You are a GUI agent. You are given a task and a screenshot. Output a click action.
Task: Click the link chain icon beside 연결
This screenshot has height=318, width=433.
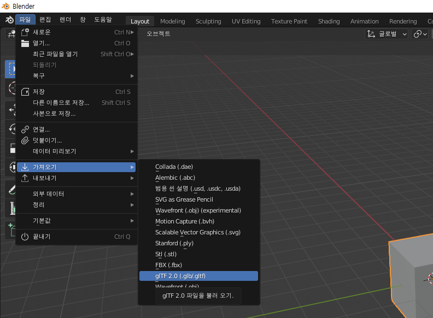coord(25,129)
